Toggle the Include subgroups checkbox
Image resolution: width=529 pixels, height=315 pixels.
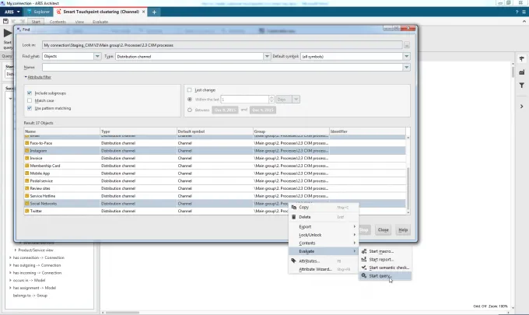30,93
